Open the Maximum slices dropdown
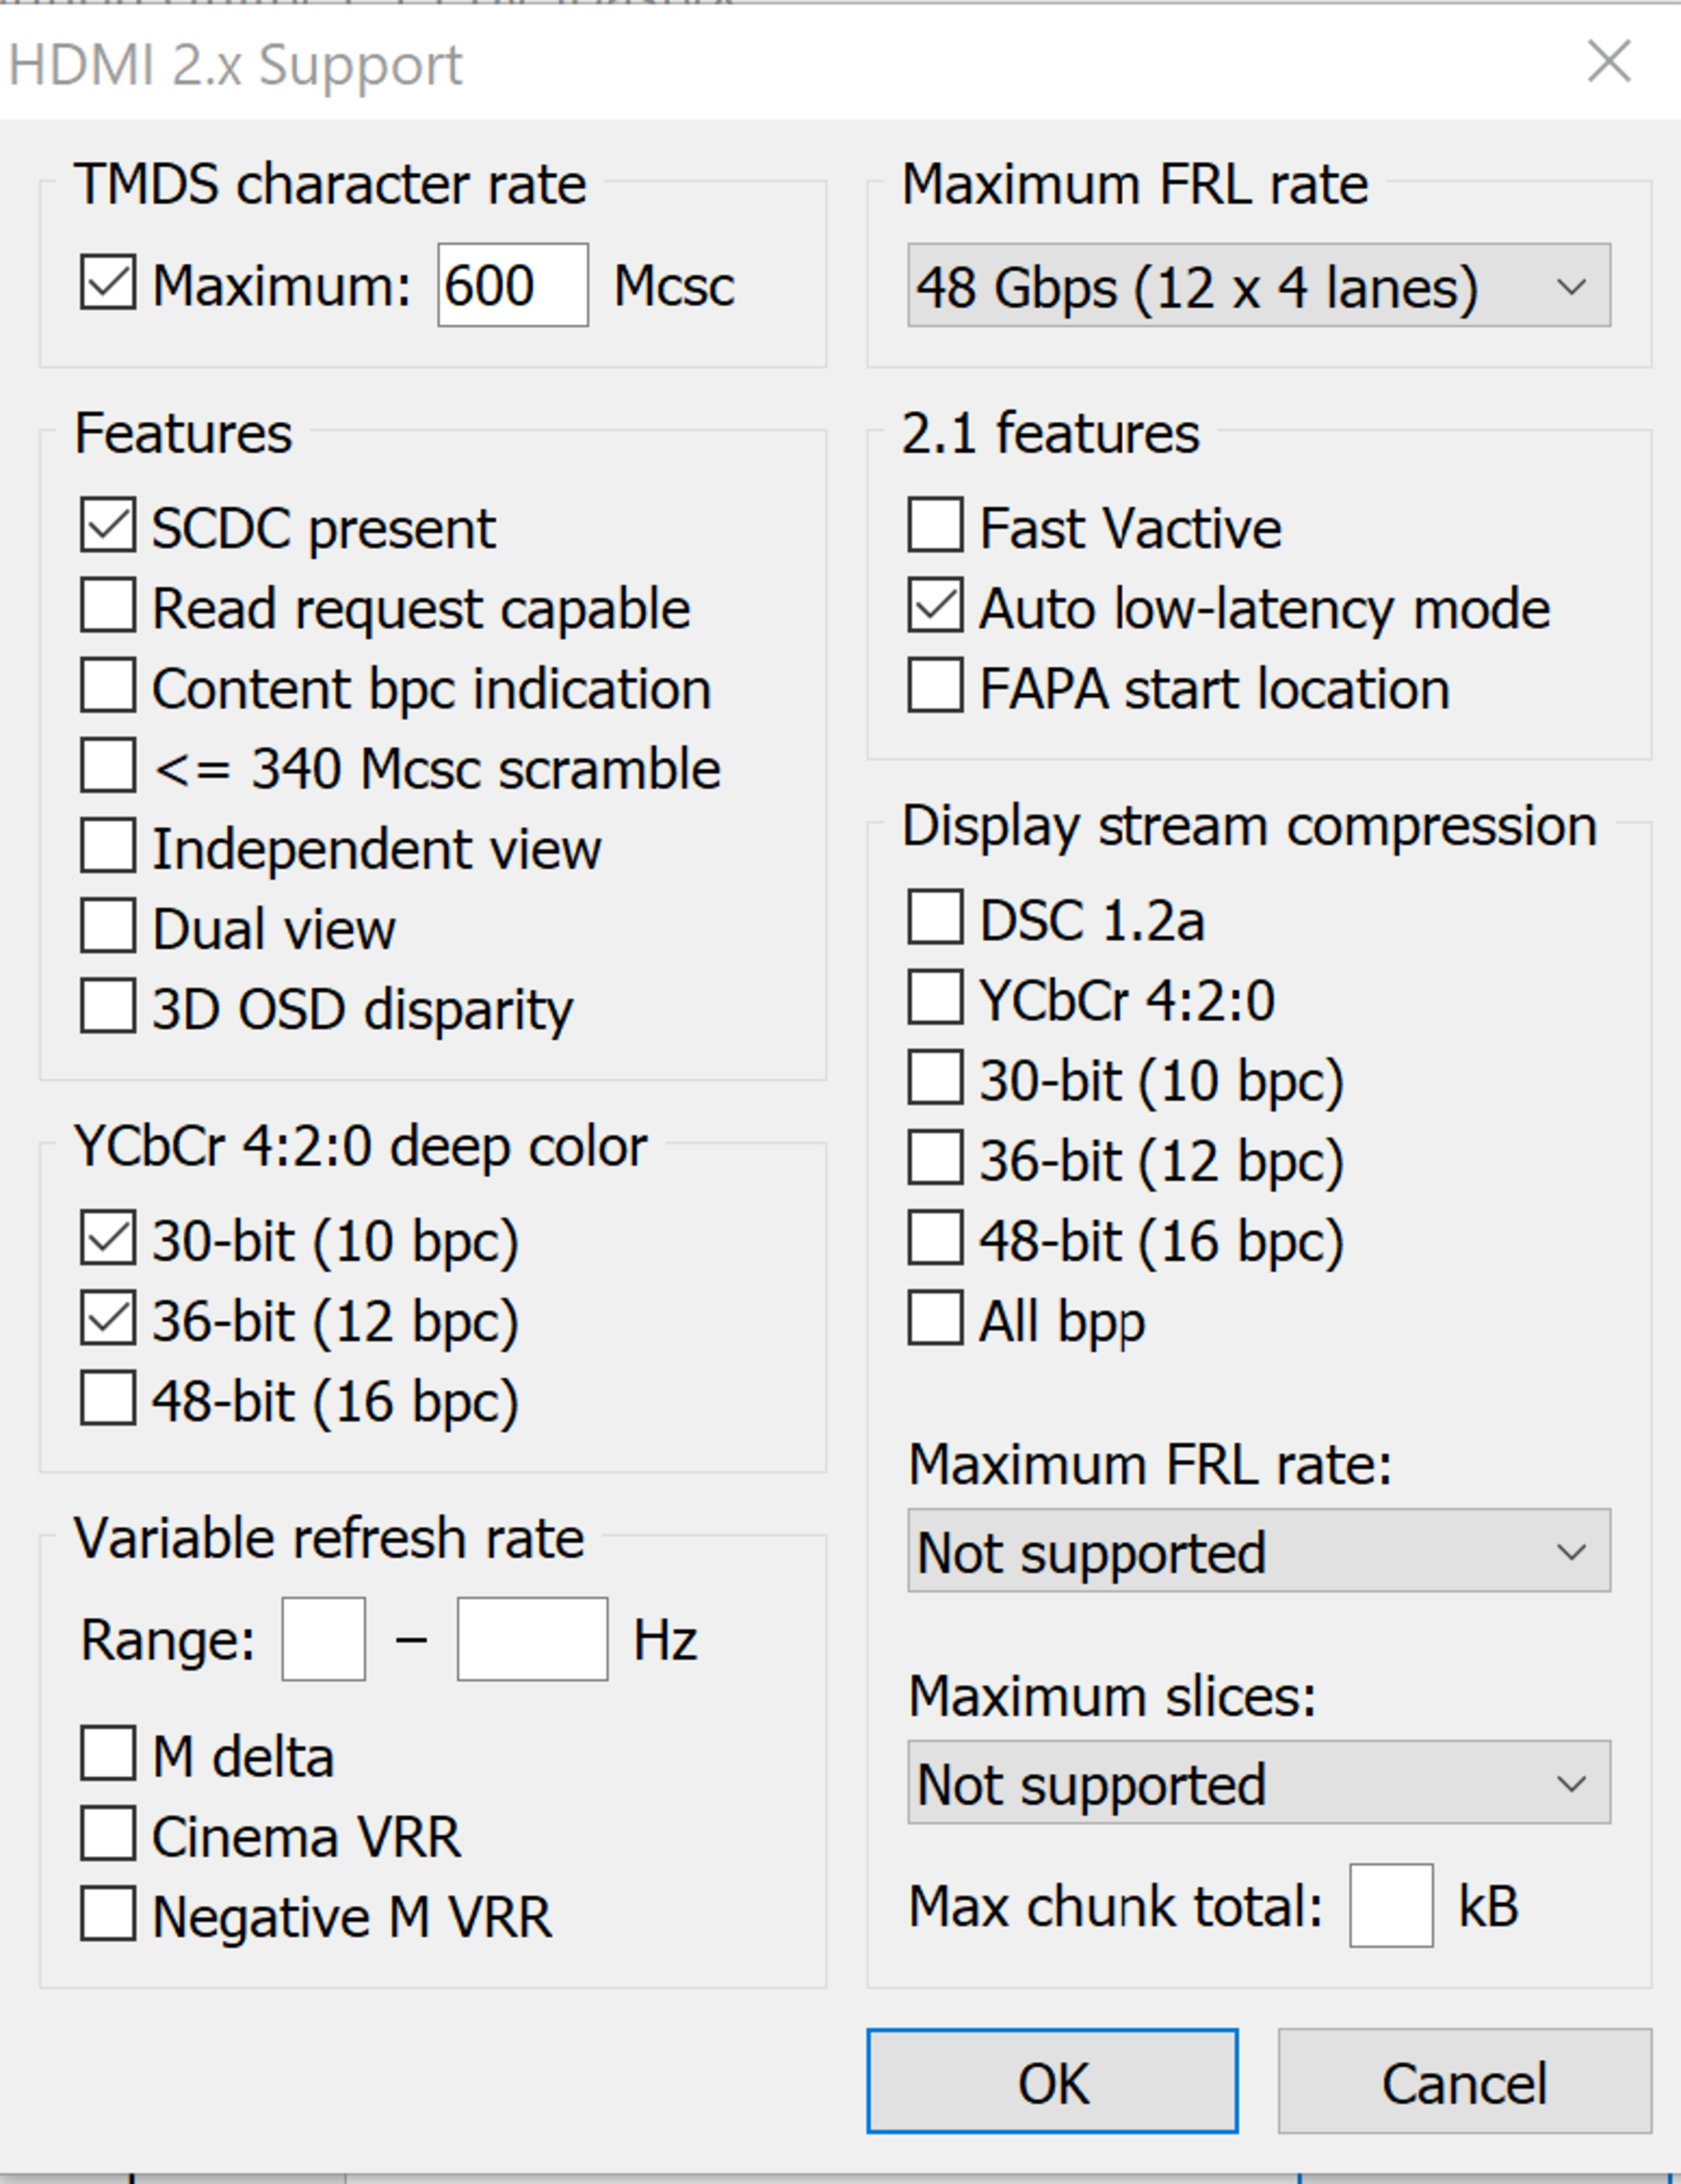 coord(1258,1783)
